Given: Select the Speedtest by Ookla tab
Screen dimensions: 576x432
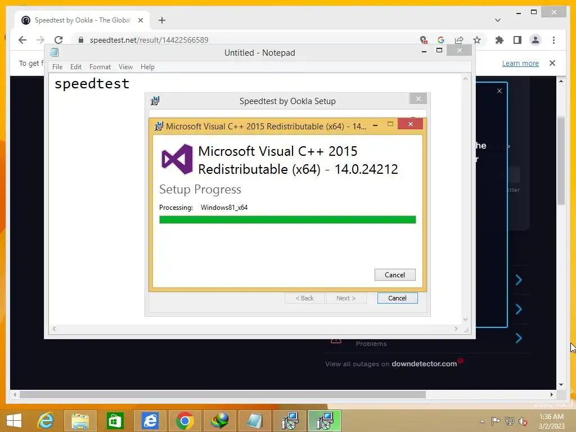Looking at the screenshot, I should coord(82,20).
